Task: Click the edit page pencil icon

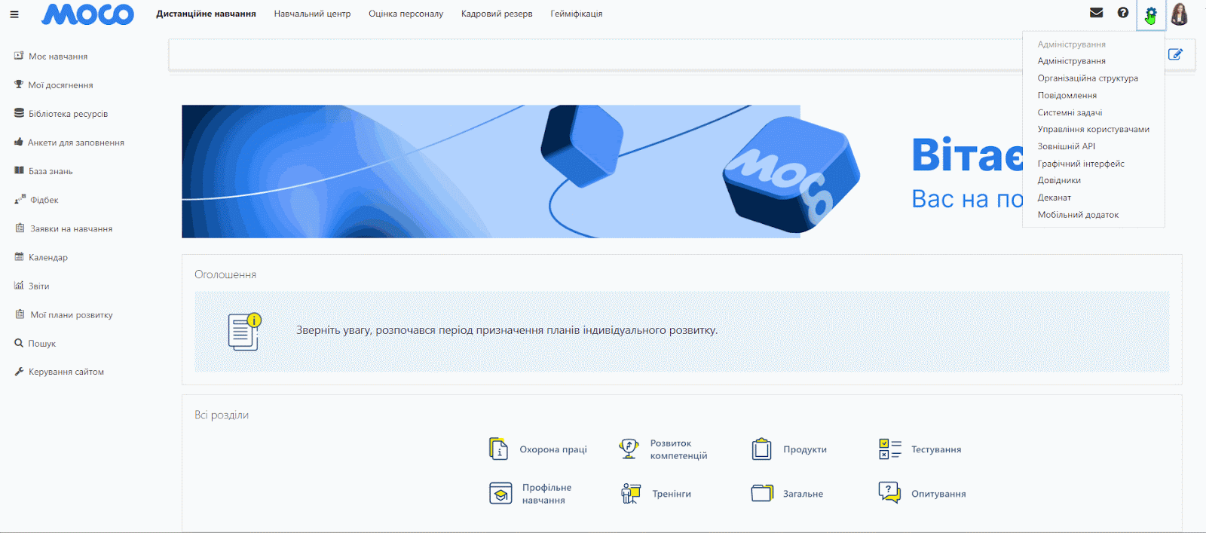Action: pos(1175,54)
